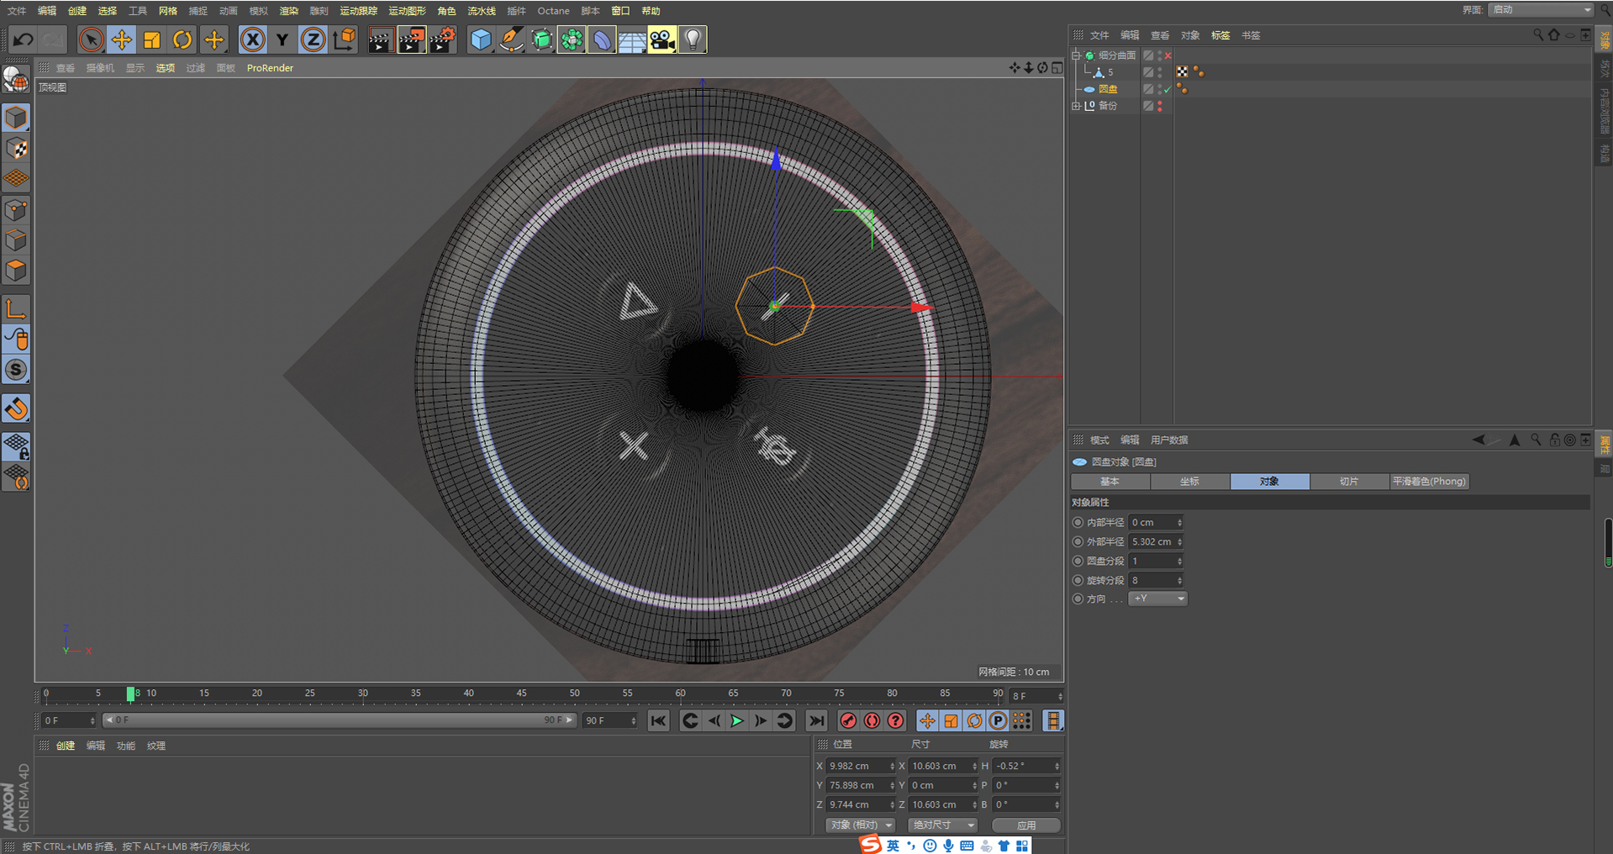Toggle Y-axis lock button
The image size is (1613, 854).
282,40
